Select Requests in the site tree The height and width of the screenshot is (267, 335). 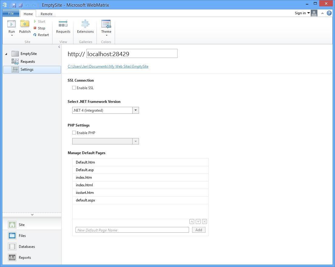[x=28, y=62]
